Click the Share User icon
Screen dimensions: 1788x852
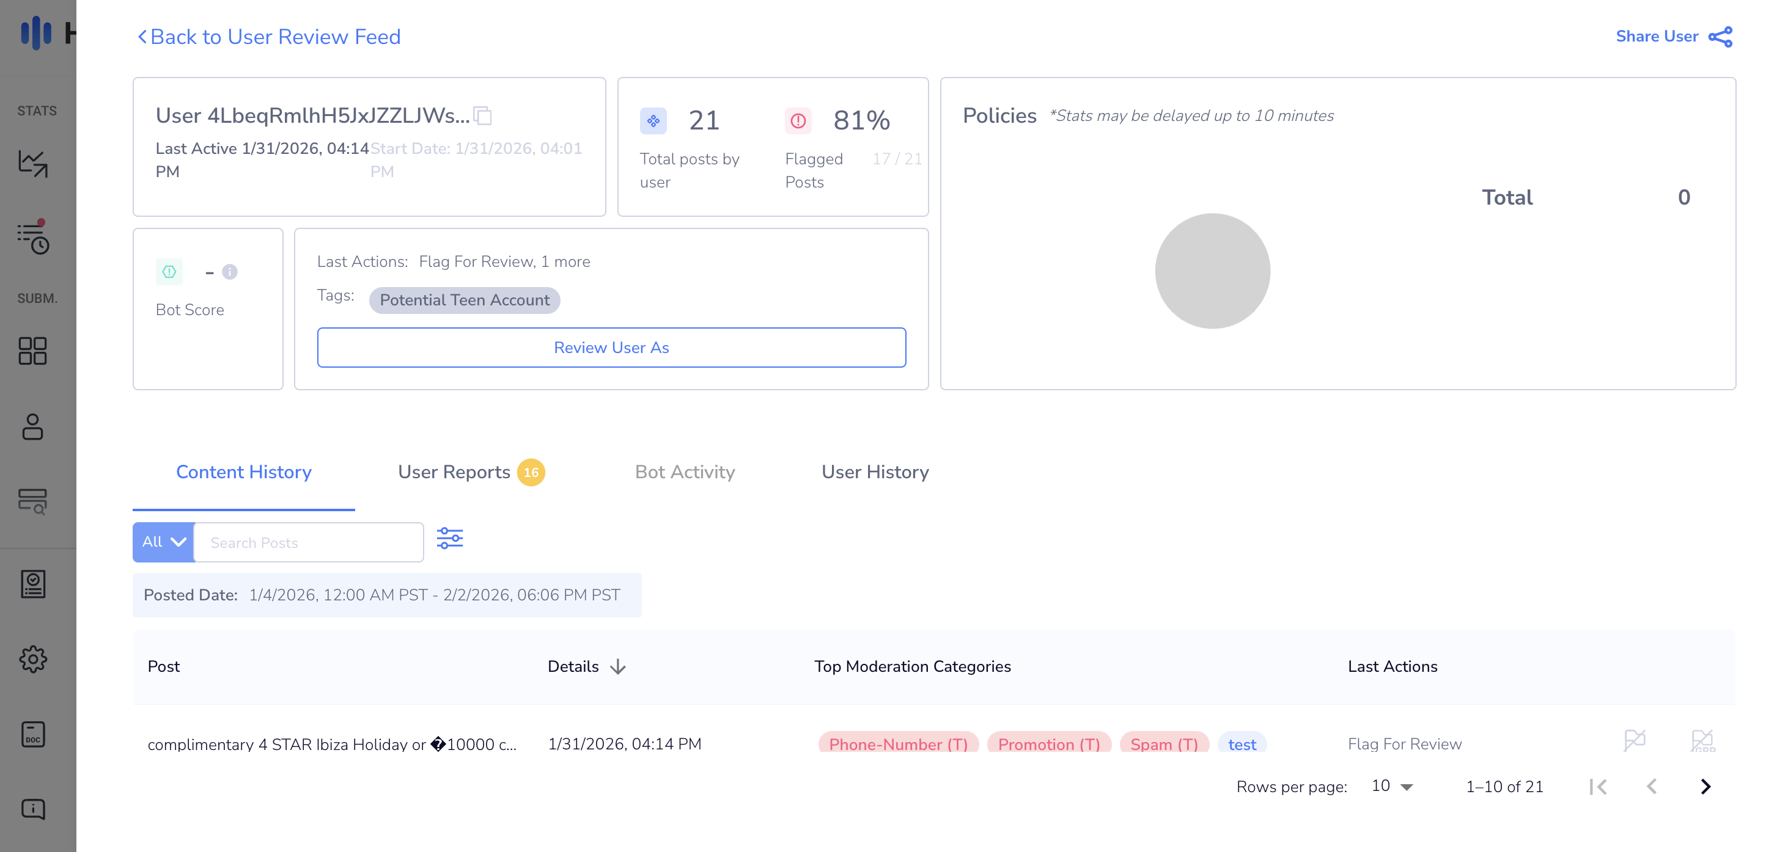pos(1720,37)
